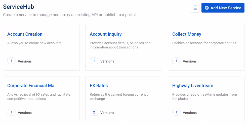249x125 pixels.
Task: Click Highway Livestream version count badge
Action: (x=177, y=112)
